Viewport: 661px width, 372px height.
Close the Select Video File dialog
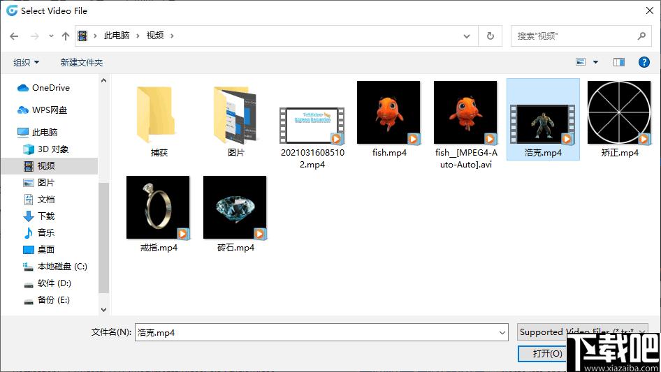point(650,10)
